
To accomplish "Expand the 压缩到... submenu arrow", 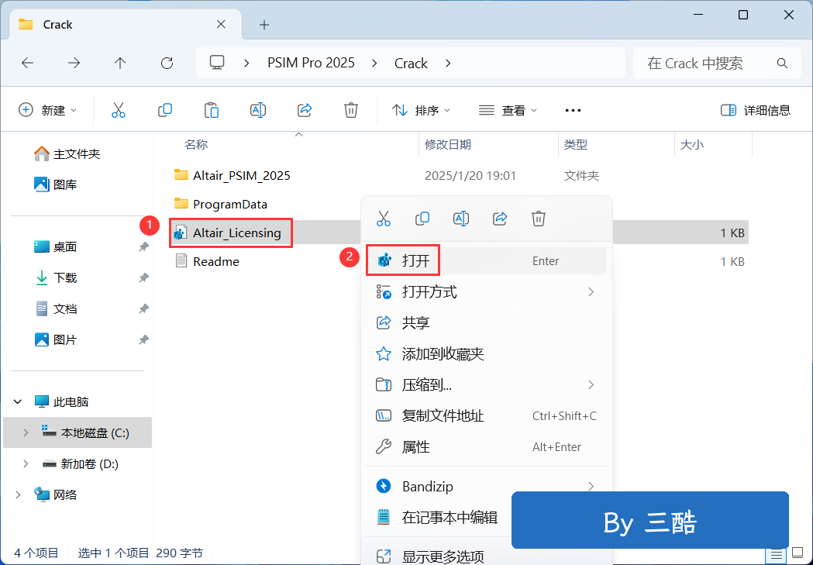I will [591, 384].
